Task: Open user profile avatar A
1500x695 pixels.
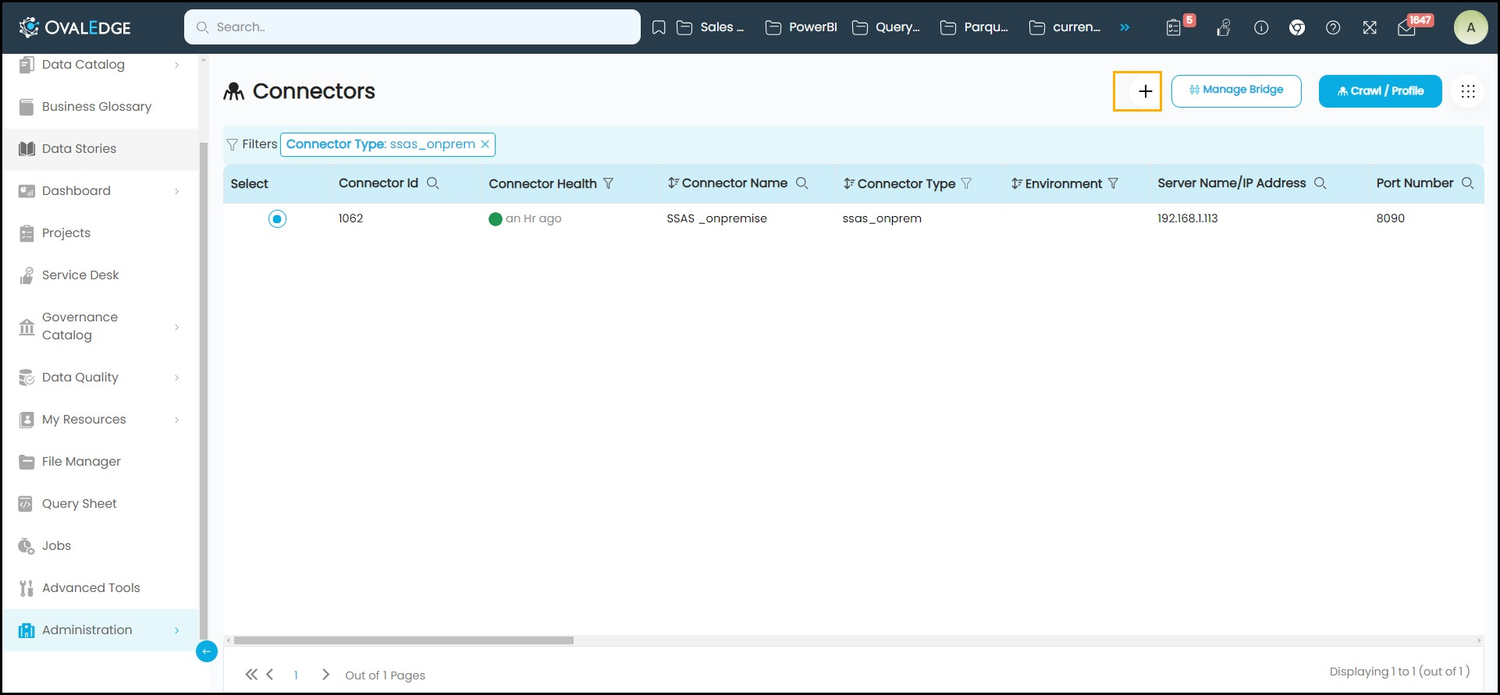Action: click(x=1471, y=27)
